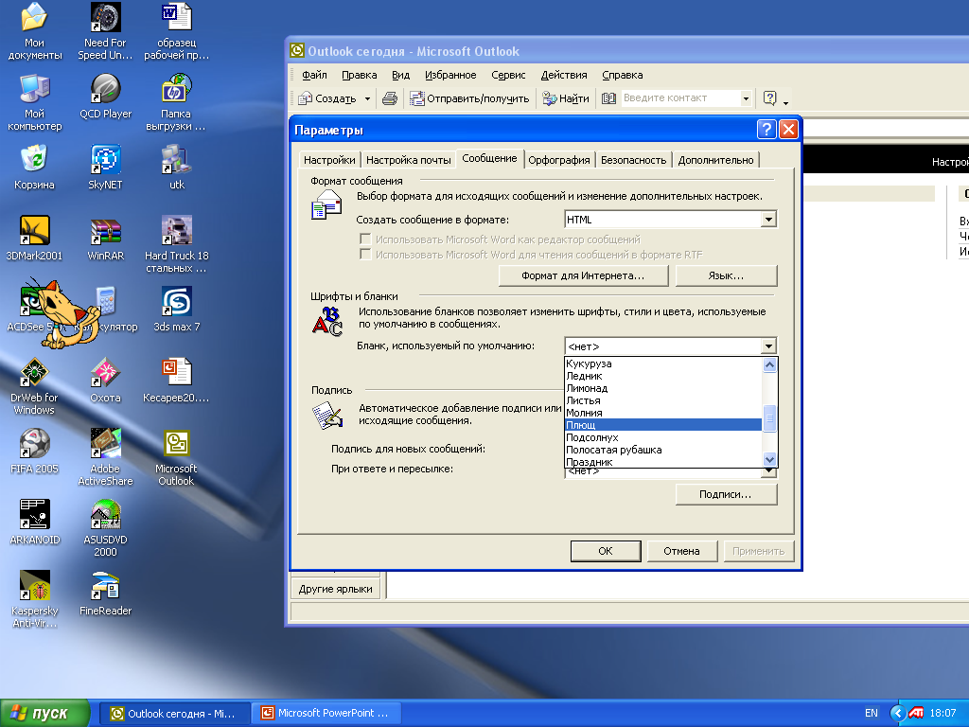The width and height of the screenshot is (969, 727).
Task: Toggle Word for reading RTF messages checkbox
Action: [x=365, y=254]
